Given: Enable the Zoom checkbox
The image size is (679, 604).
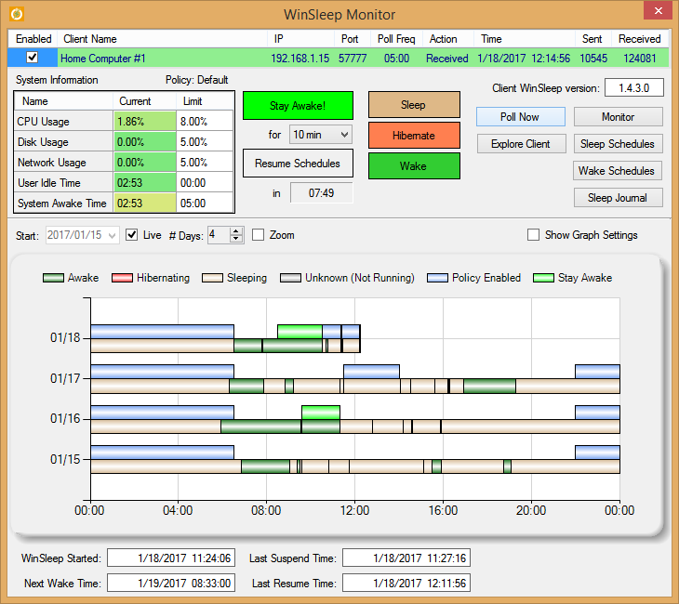Looking at the screenshot, I should pos(258,235).
